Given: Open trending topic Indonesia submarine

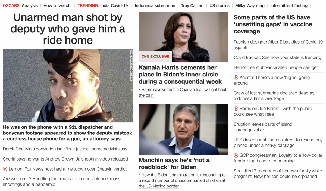Looking at the screenshot, I should click(155, 5).
